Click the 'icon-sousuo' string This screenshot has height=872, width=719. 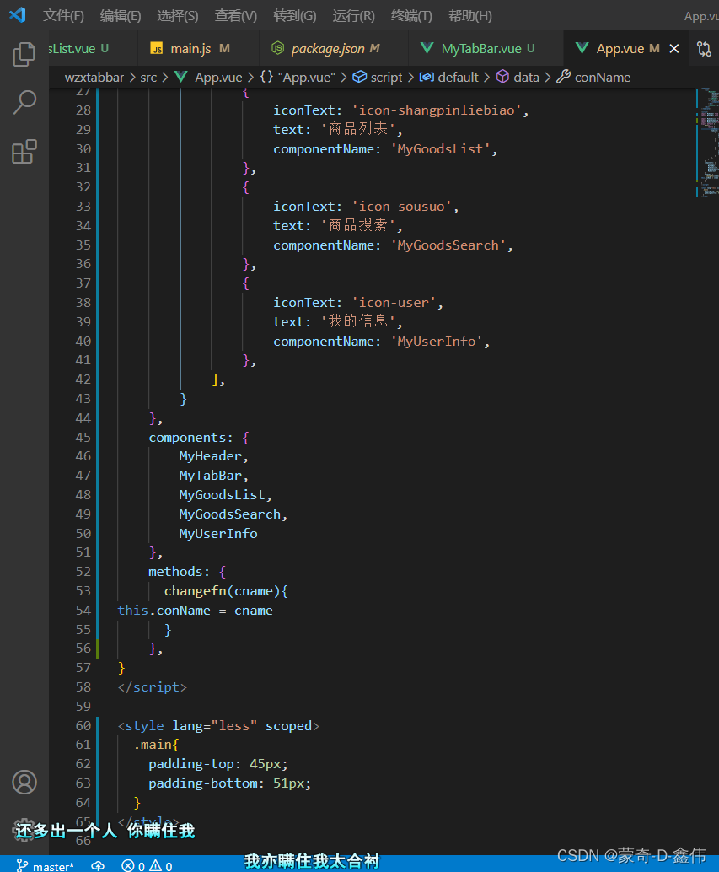pos(402,207)
